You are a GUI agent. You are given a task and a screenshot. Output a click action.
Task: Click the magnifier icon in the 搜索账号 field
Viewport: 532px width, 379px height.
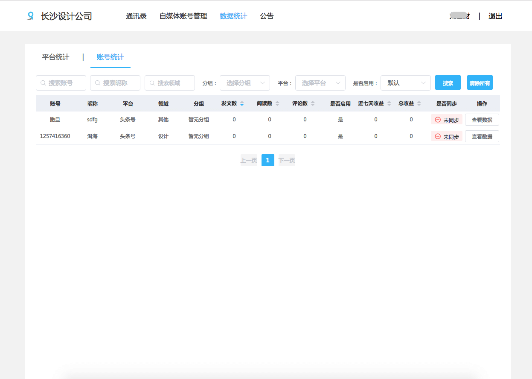[41, 83]
